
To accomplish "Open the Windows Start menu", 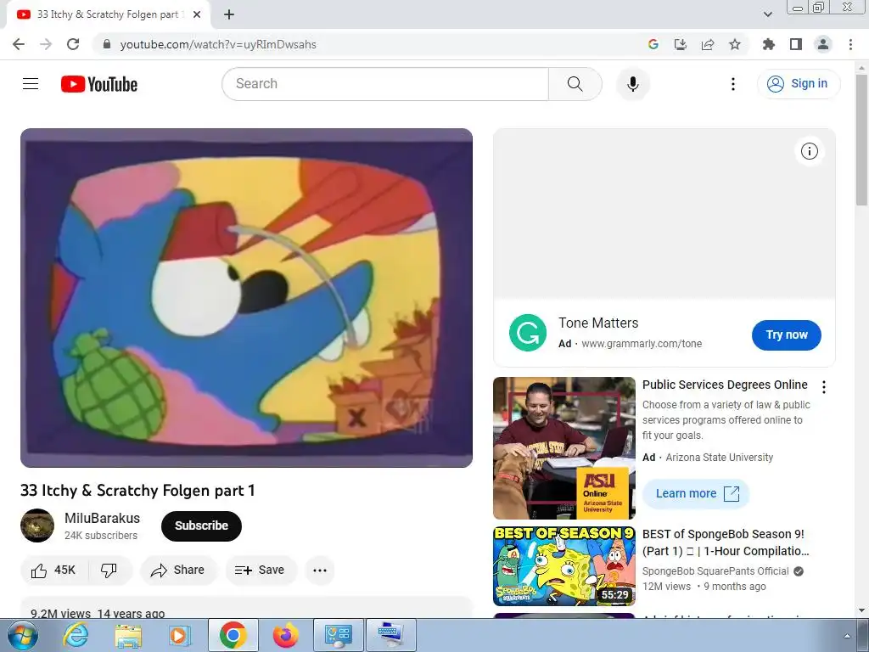I will coord(23,635).
